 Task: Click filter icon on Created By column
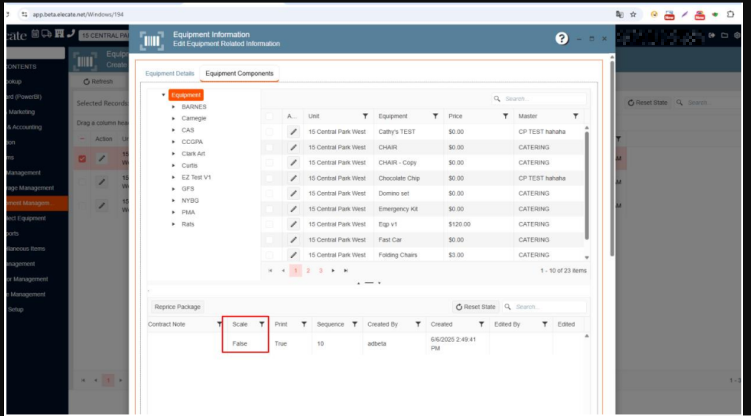(418, 324)
